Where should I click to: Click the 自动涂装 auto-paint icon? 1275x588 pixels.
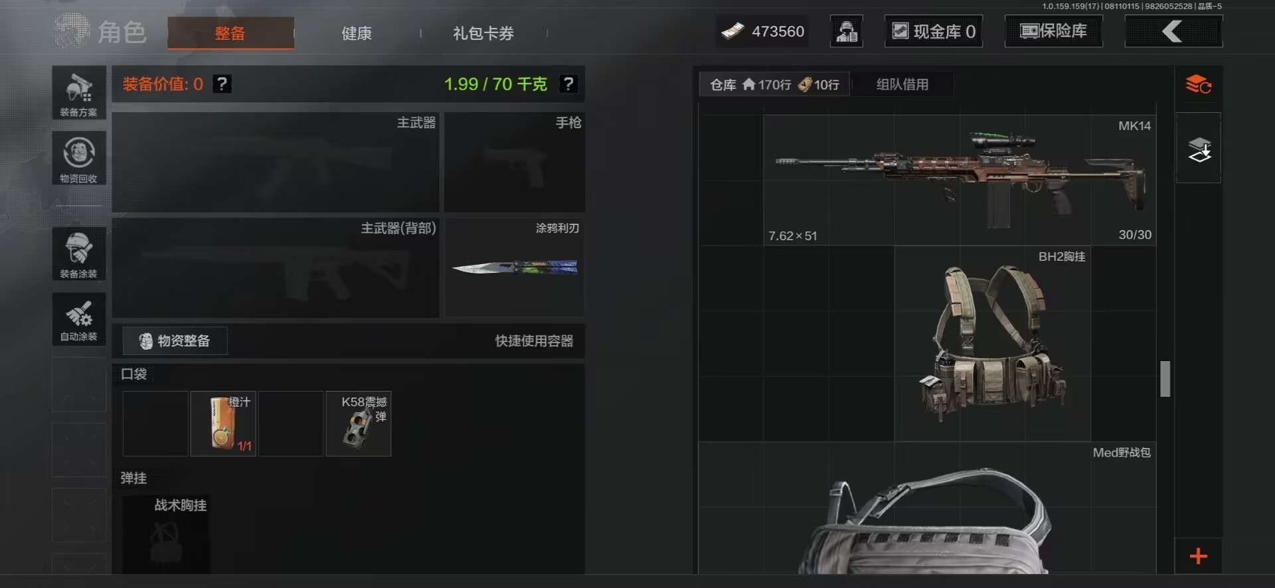(79, 319)
